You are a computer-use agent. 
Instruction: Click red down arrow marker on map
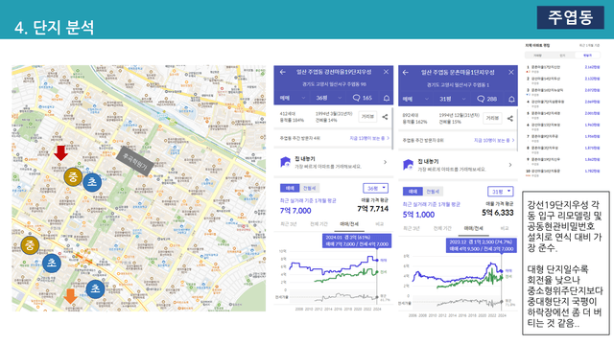60,153
